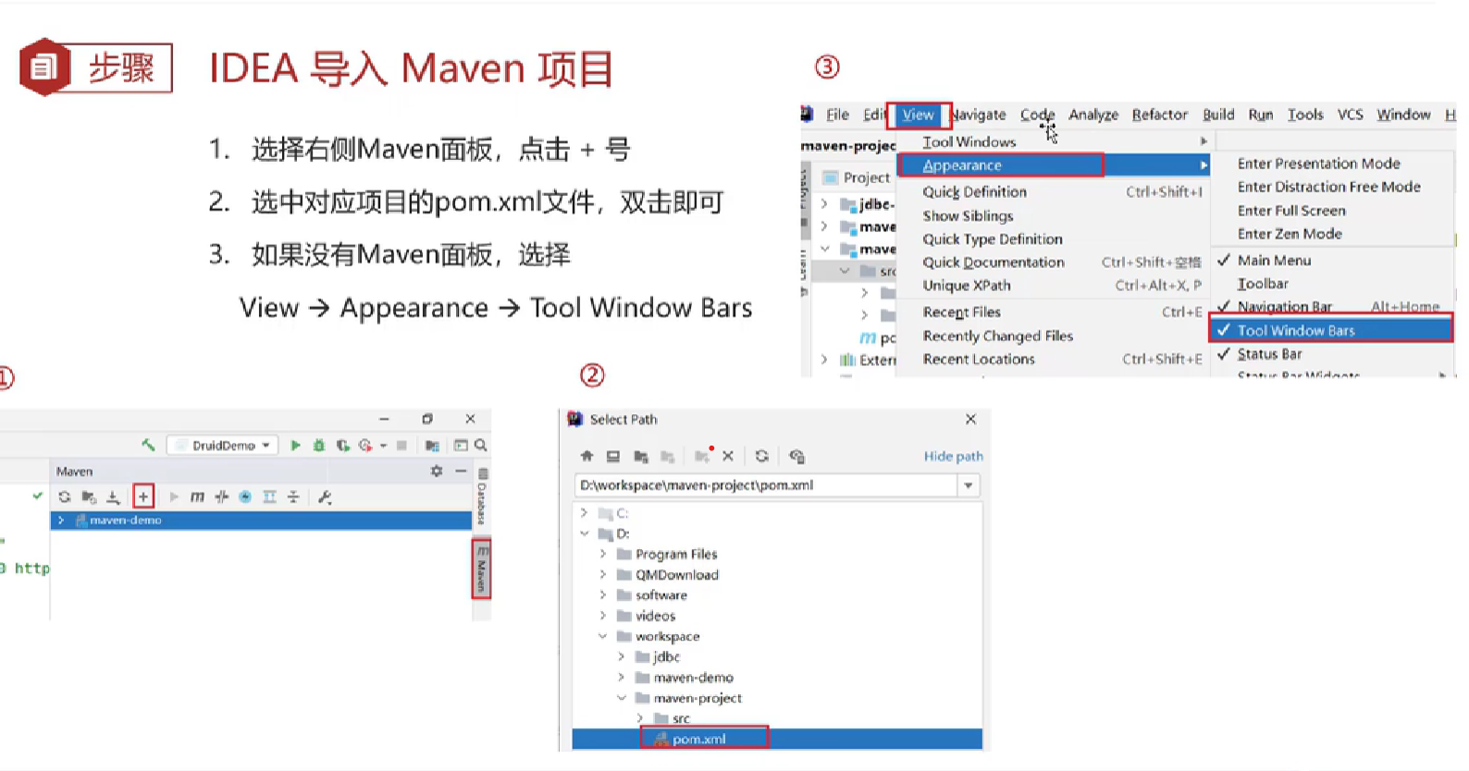Select the maven-demo row in Maven panel
1469x771 pixels.
point(261,520)
